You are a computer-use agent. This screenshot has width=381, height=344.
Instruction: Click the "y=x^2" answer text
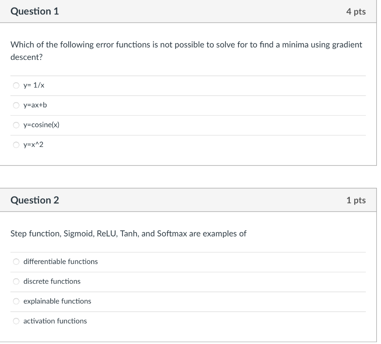tap(33, 145)
